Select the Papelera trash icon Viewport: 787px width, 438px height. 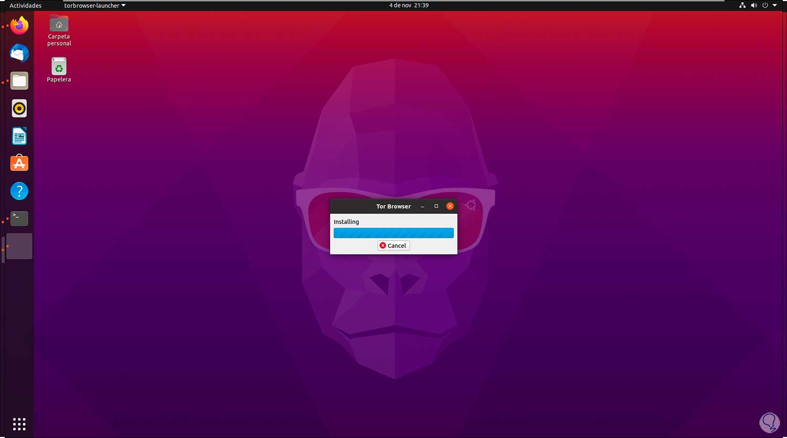[x=59, y=70]
